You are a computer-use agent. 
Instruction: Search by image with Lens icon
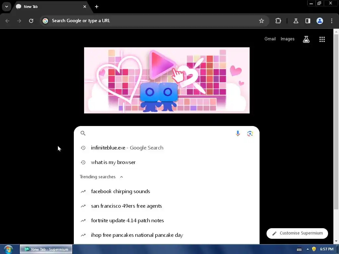(250, 134)
